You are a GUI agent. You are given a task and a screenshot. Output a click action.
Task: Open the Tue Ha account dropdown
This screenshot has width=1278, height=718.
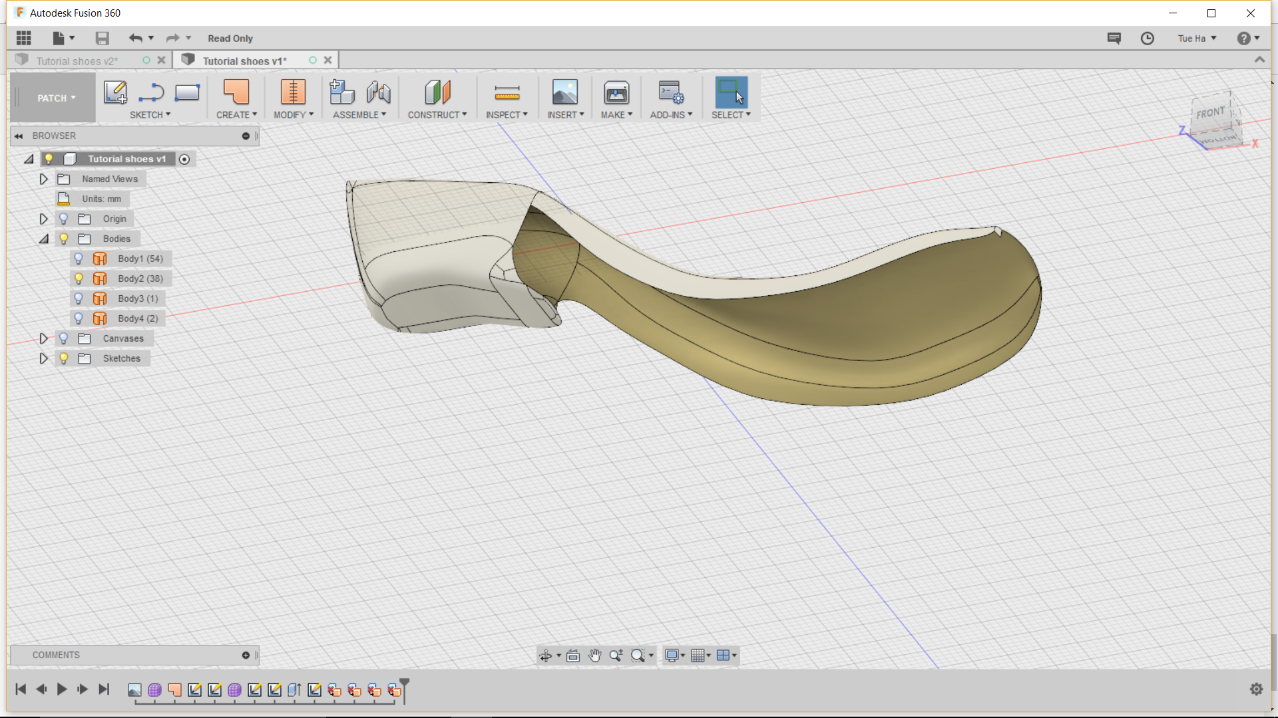coord(1197,39)
